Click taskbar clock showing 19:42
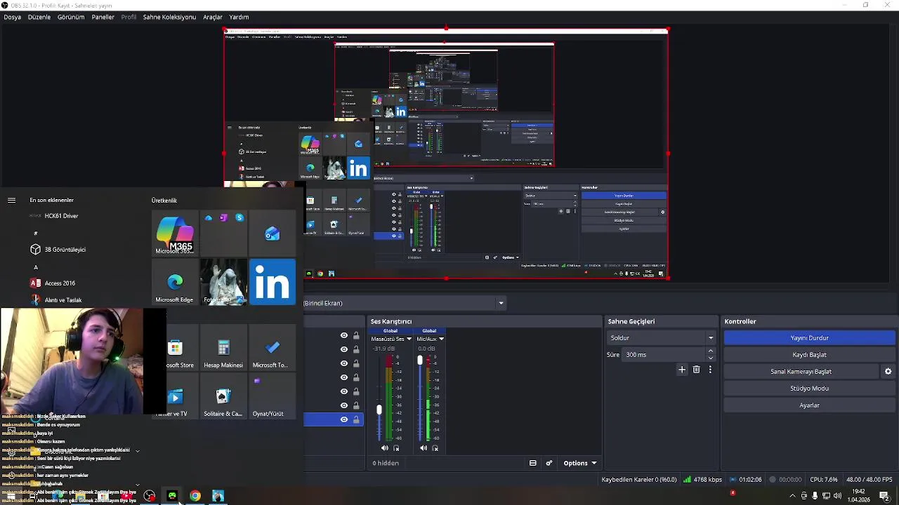The image size is (899, 505). [x=858, y=496]
